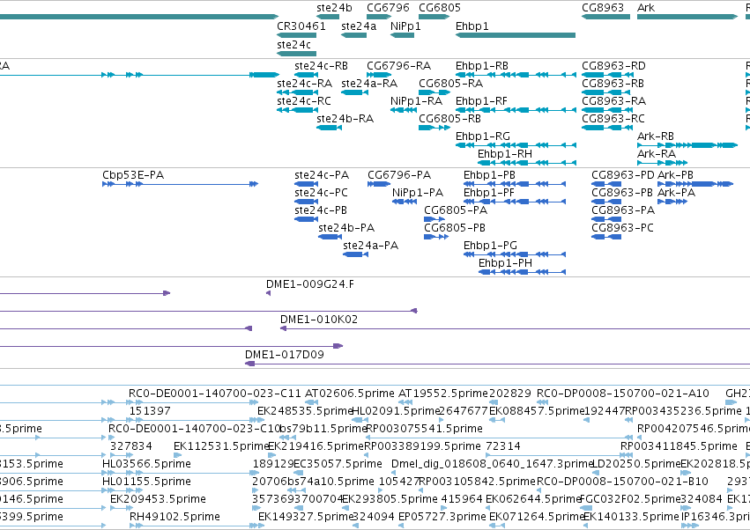Click transcript ste24a-RA
Screen dimensions: 750x530
355,92
